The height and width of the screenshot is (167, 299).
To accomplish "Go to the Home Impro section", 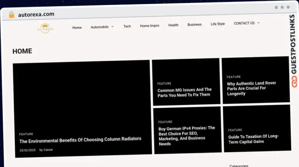I will coord(149,26).
